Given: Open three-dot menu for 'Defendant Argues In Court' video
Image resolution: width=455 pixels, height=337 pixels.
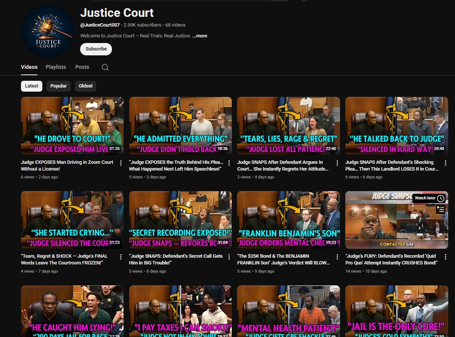Looking at the screenshot, I should [337, 163].
